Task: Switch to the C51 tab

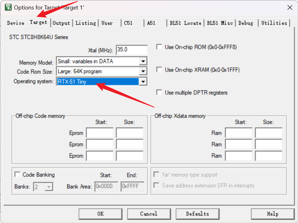Action: point(132,23)
